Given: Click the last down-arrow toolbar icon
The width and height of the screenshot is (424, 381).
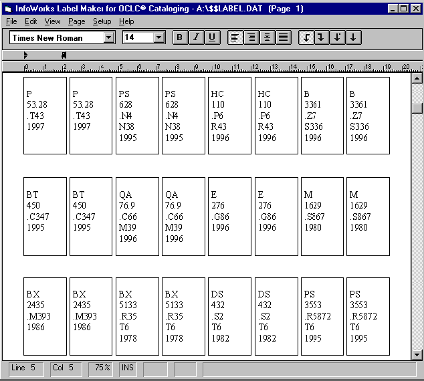Looking at the screenshot, I should click(x=352, y=37).
